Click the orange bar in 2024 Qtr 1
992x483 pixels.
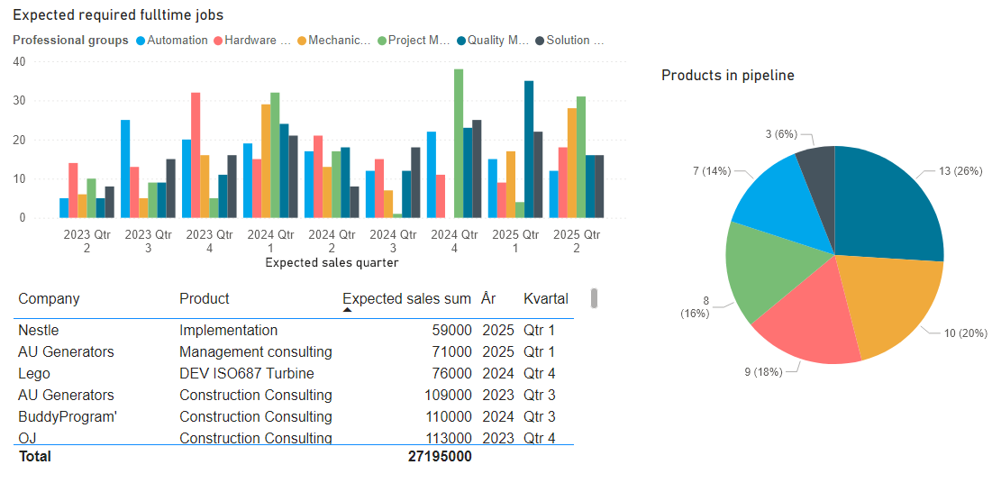(x=266, y=161)
